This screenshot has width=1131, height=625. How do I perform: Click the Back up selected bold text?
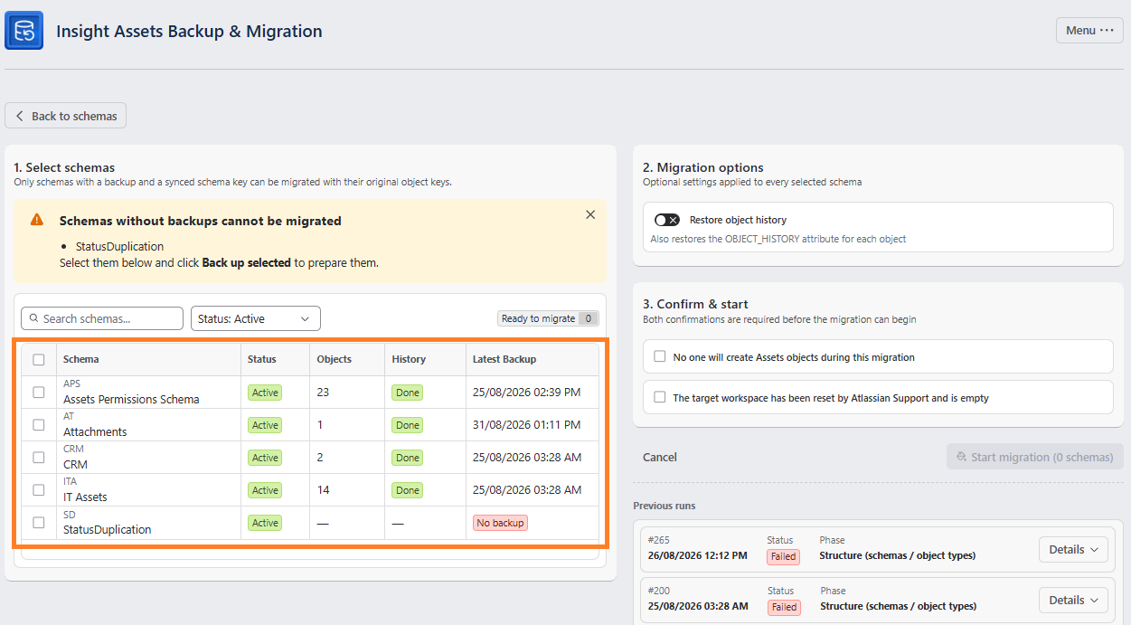tap(247, 263)
